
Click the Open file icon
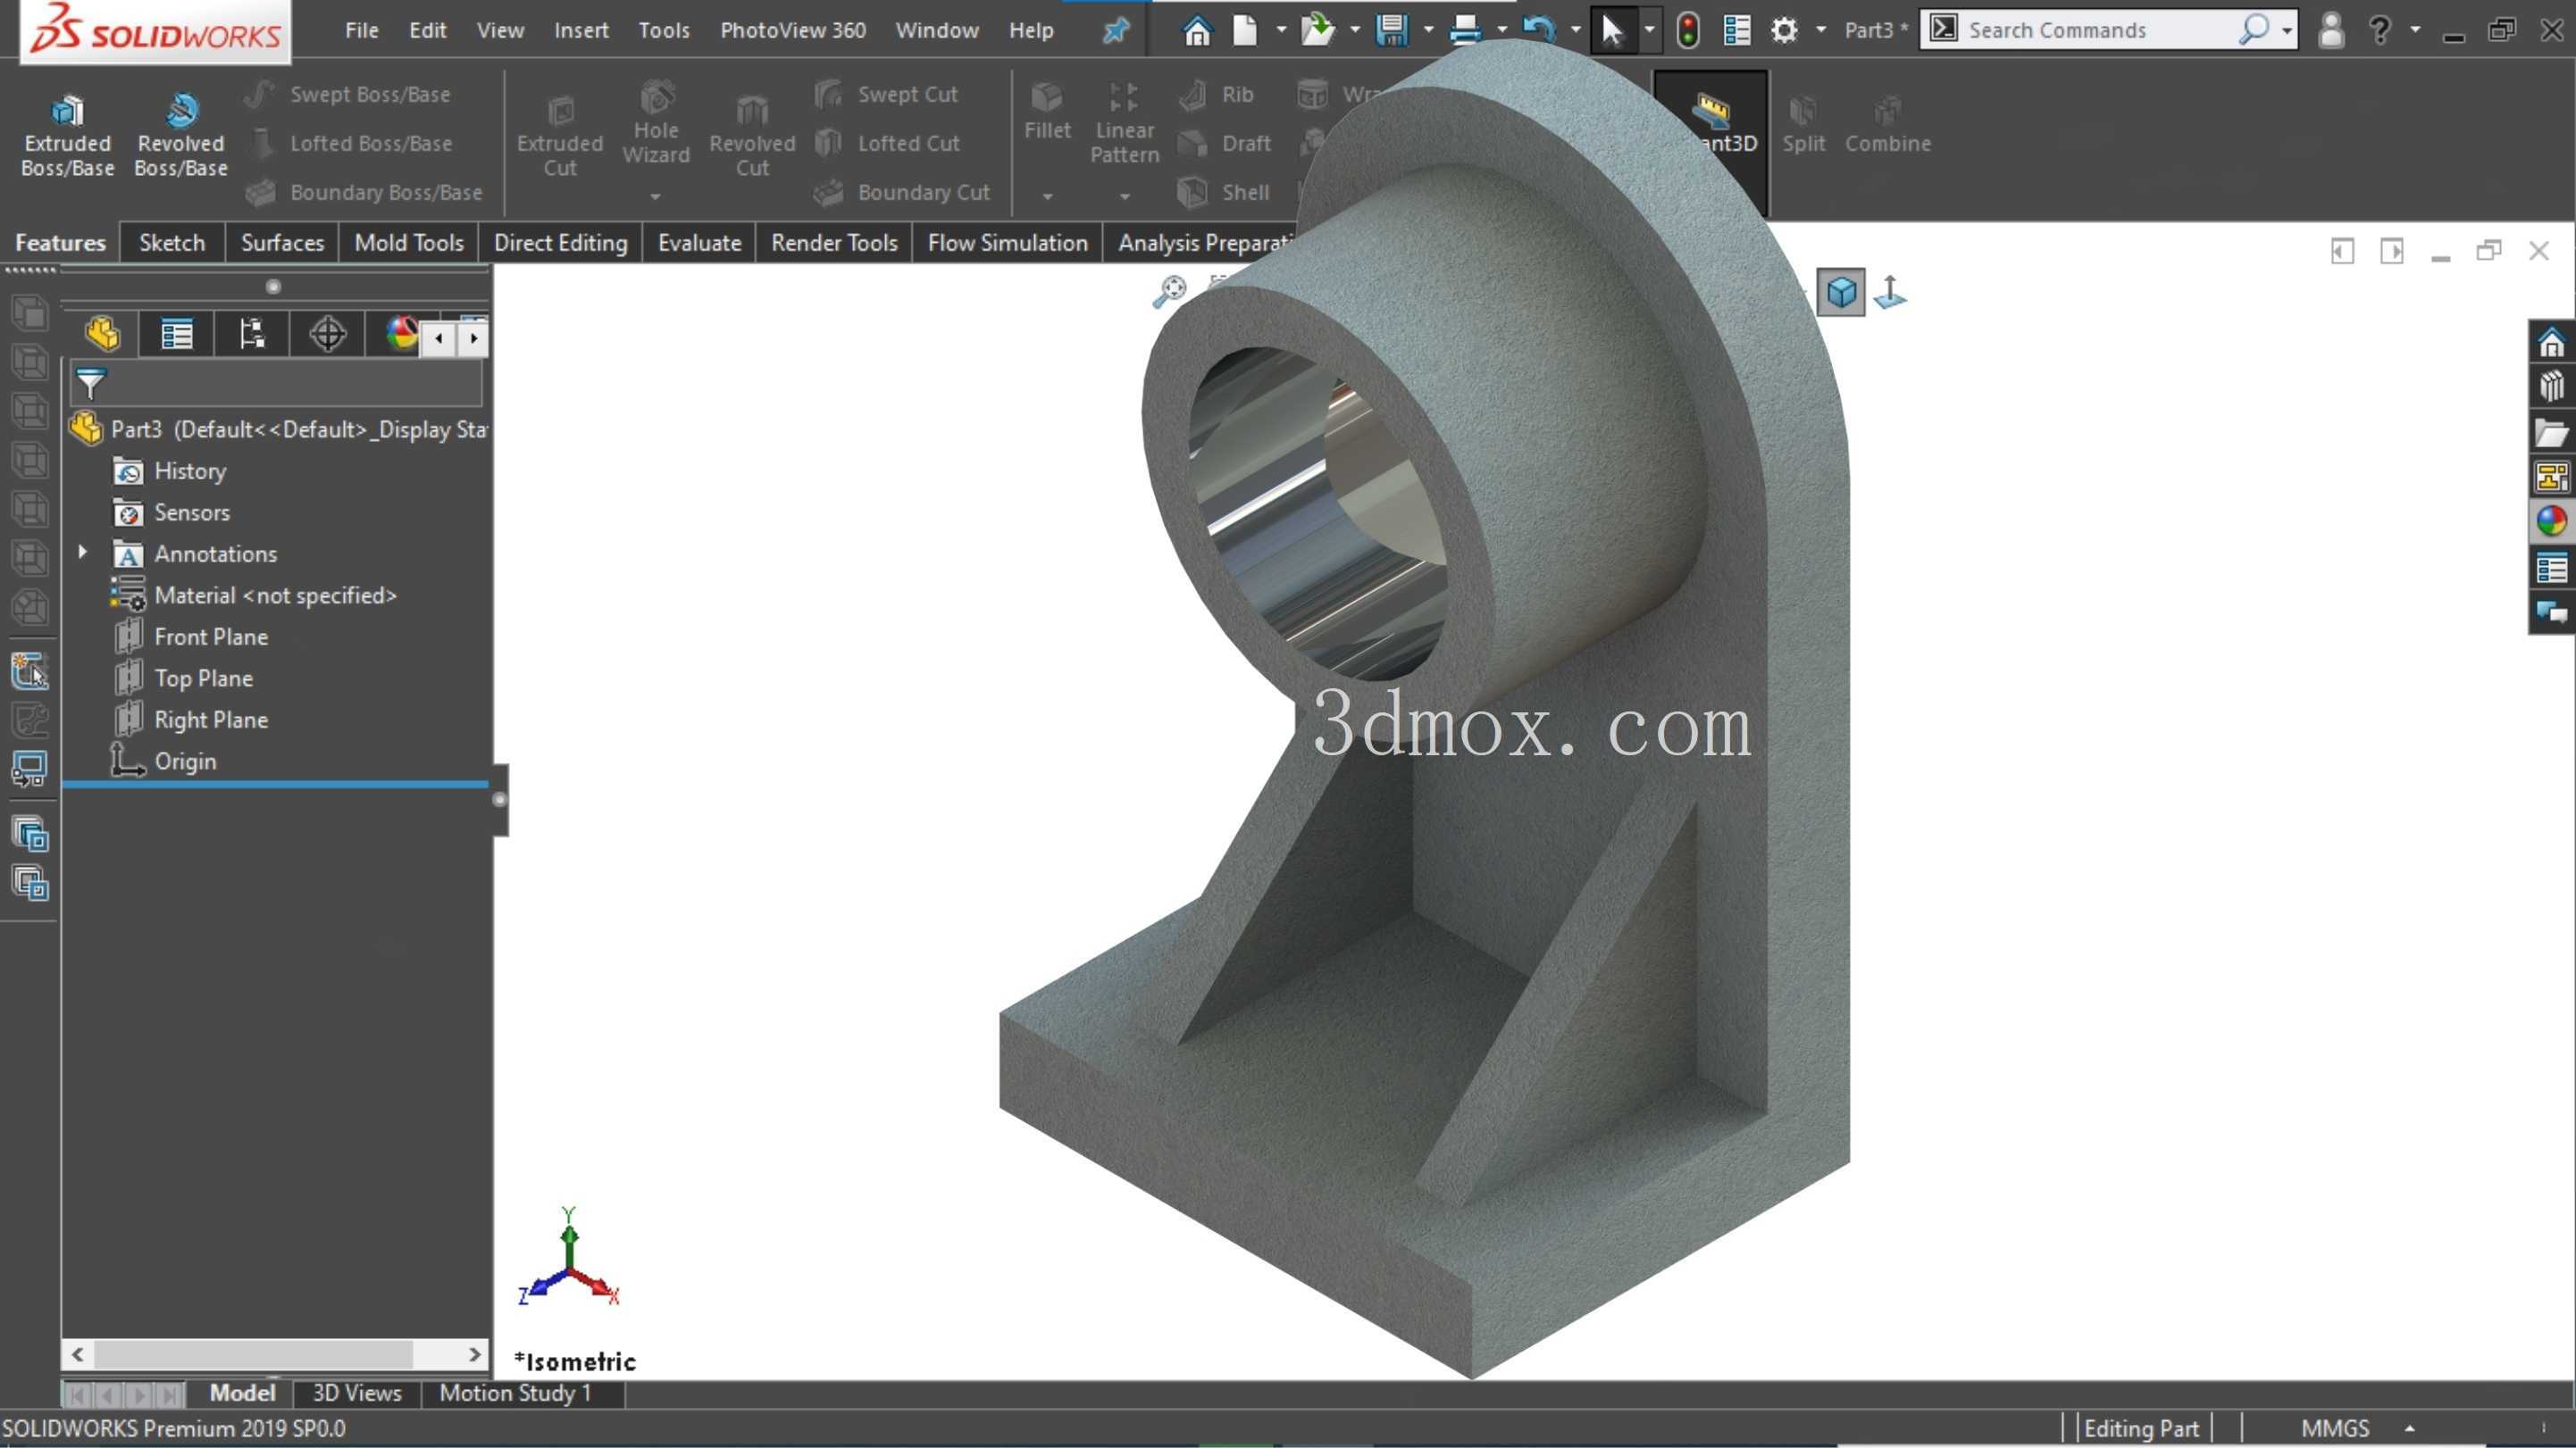pyautogui.click(x=1318, y=30)
